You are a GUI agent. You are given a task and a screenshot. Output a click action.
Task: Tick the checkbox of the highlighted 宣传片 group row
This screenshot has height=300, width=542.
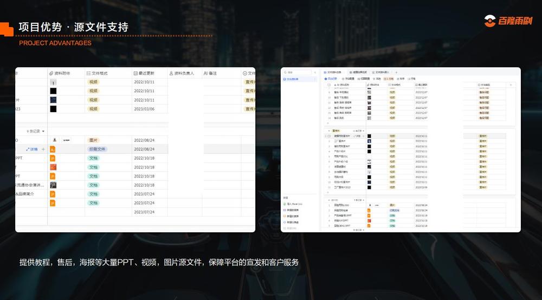329,136
